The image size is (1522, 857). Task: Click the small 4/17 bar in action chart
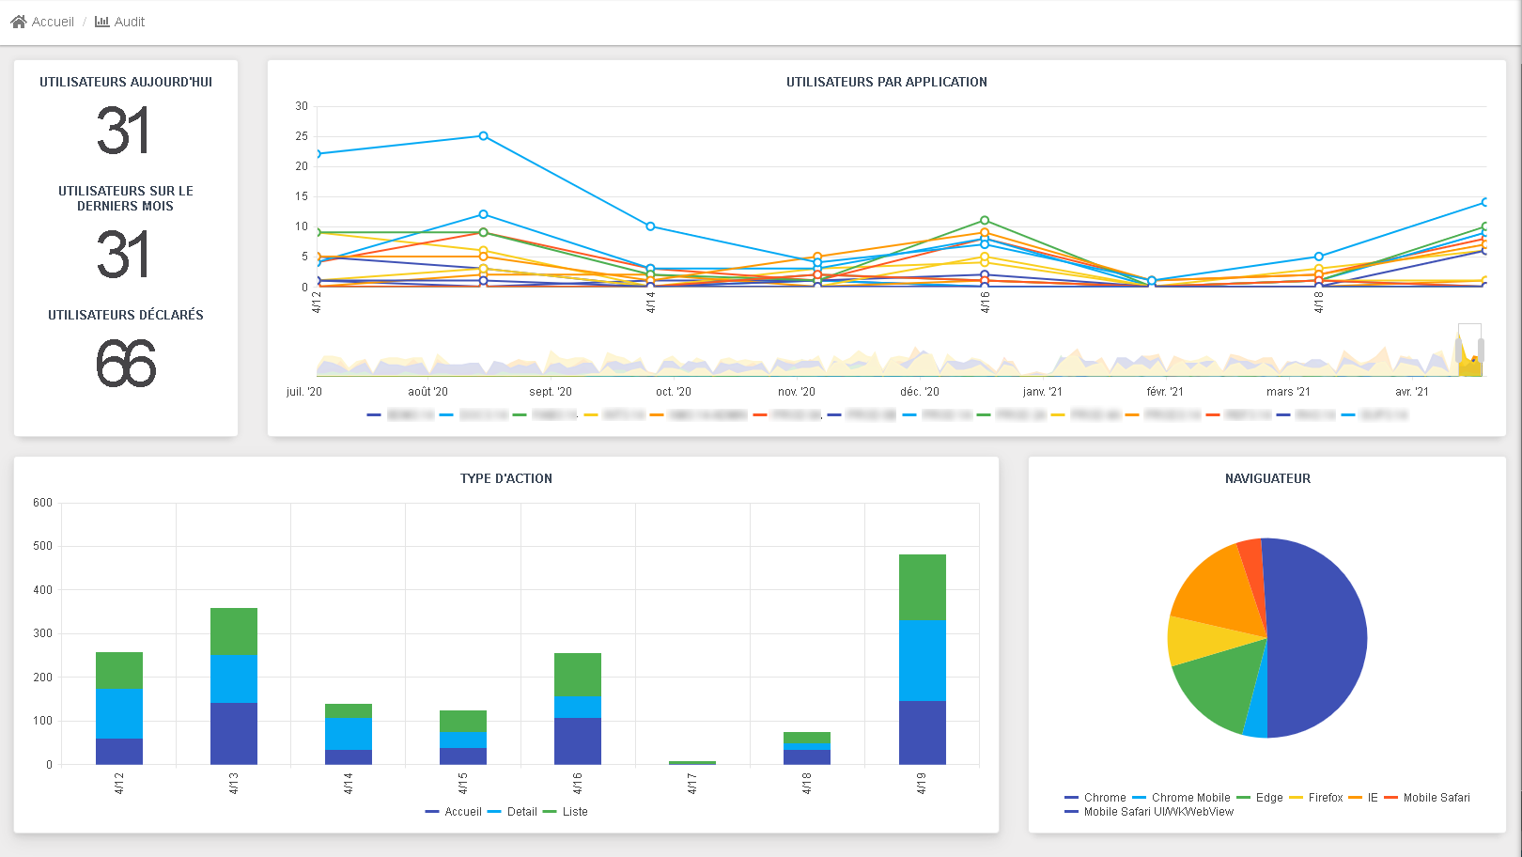(692, 762)
